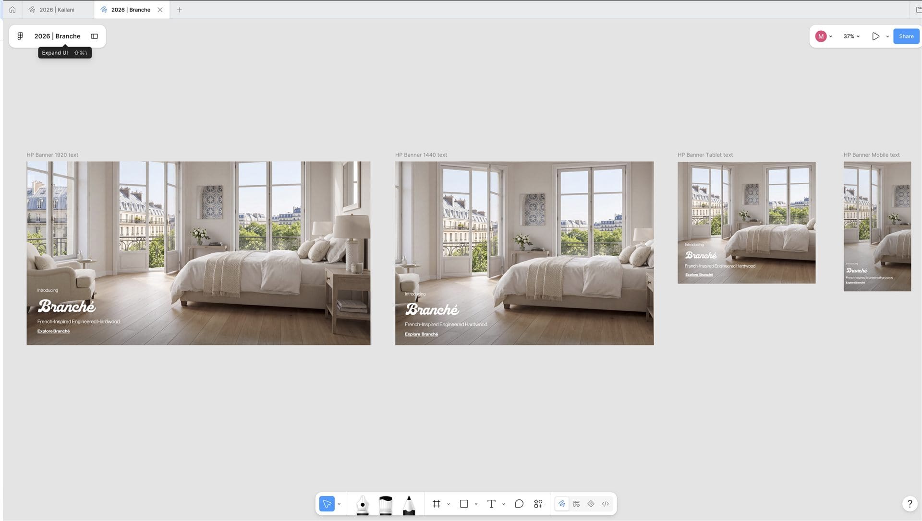Select Branché heading in Tablet banner
Image resolution: width=922 pixels, height=521 pixels.
click(x=701, y=255)
